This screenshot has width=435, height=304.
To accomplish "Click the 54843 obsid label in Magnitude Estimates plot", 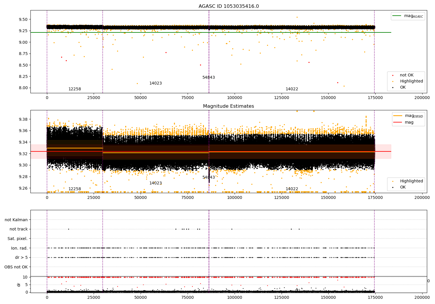I will click(209, 177).
